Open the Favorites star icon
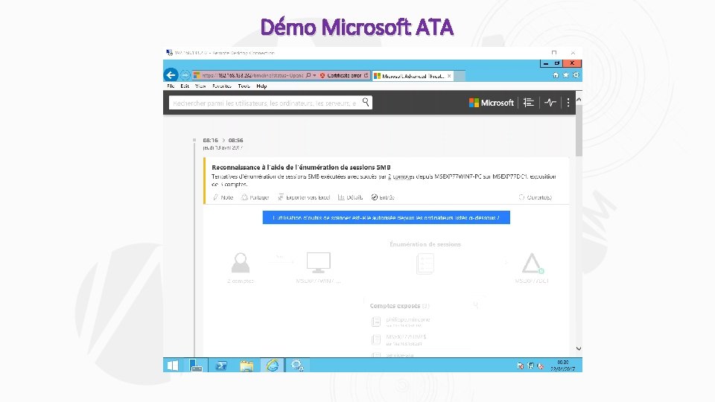This screenshot has height=402, width=715. 566,75
